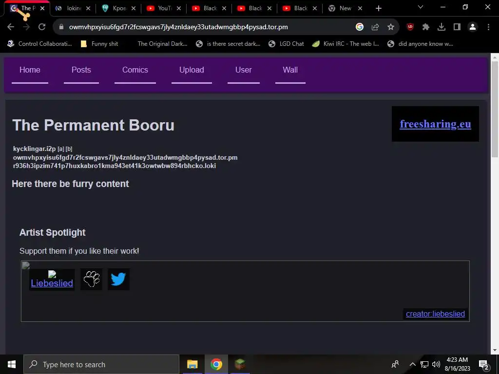Open Chrome three-dot menu
This screenshot has width=499, height=374.
(488, 27)
